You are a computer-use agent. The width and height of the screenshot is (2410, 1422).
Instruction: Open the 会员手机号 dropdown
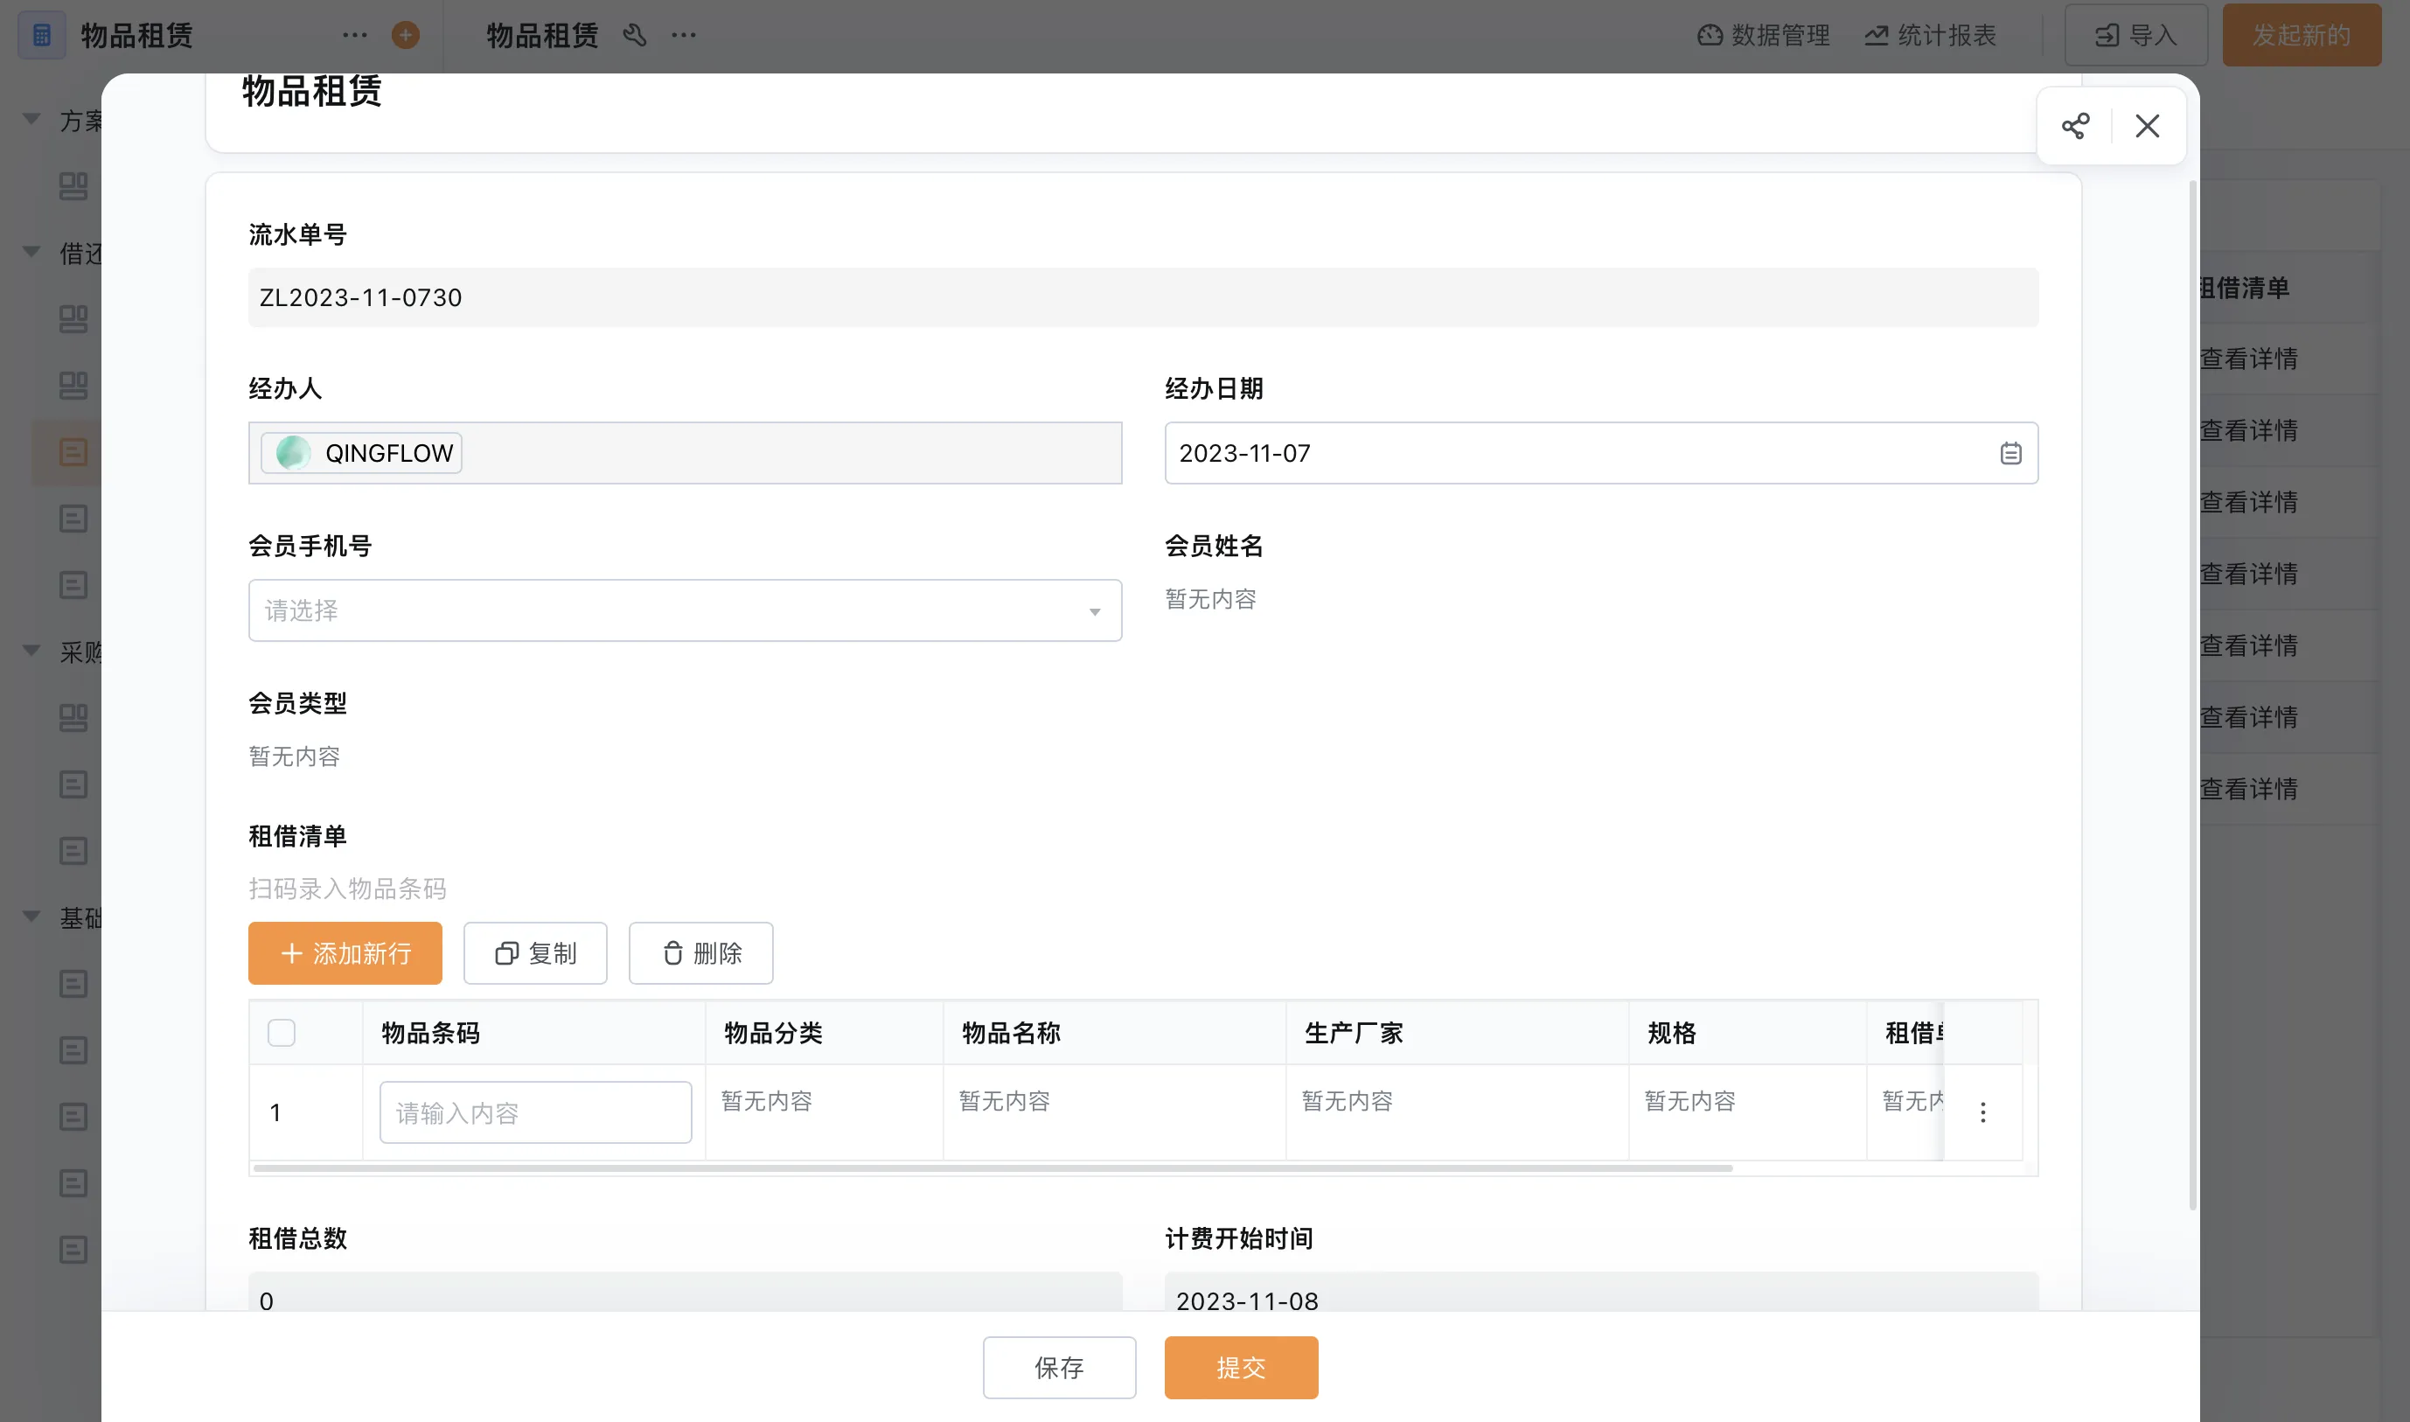(x=685, y=610)
